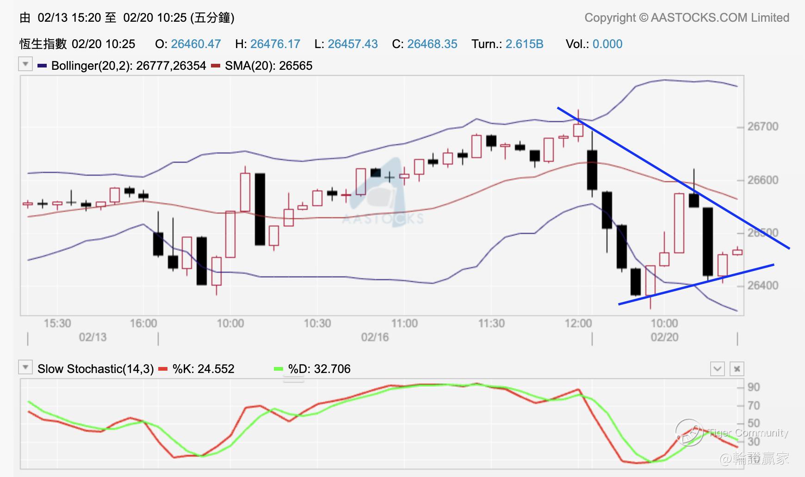Click the 11:00 time axis label
This screenshot has height=477, width=805.
[404, 323]
